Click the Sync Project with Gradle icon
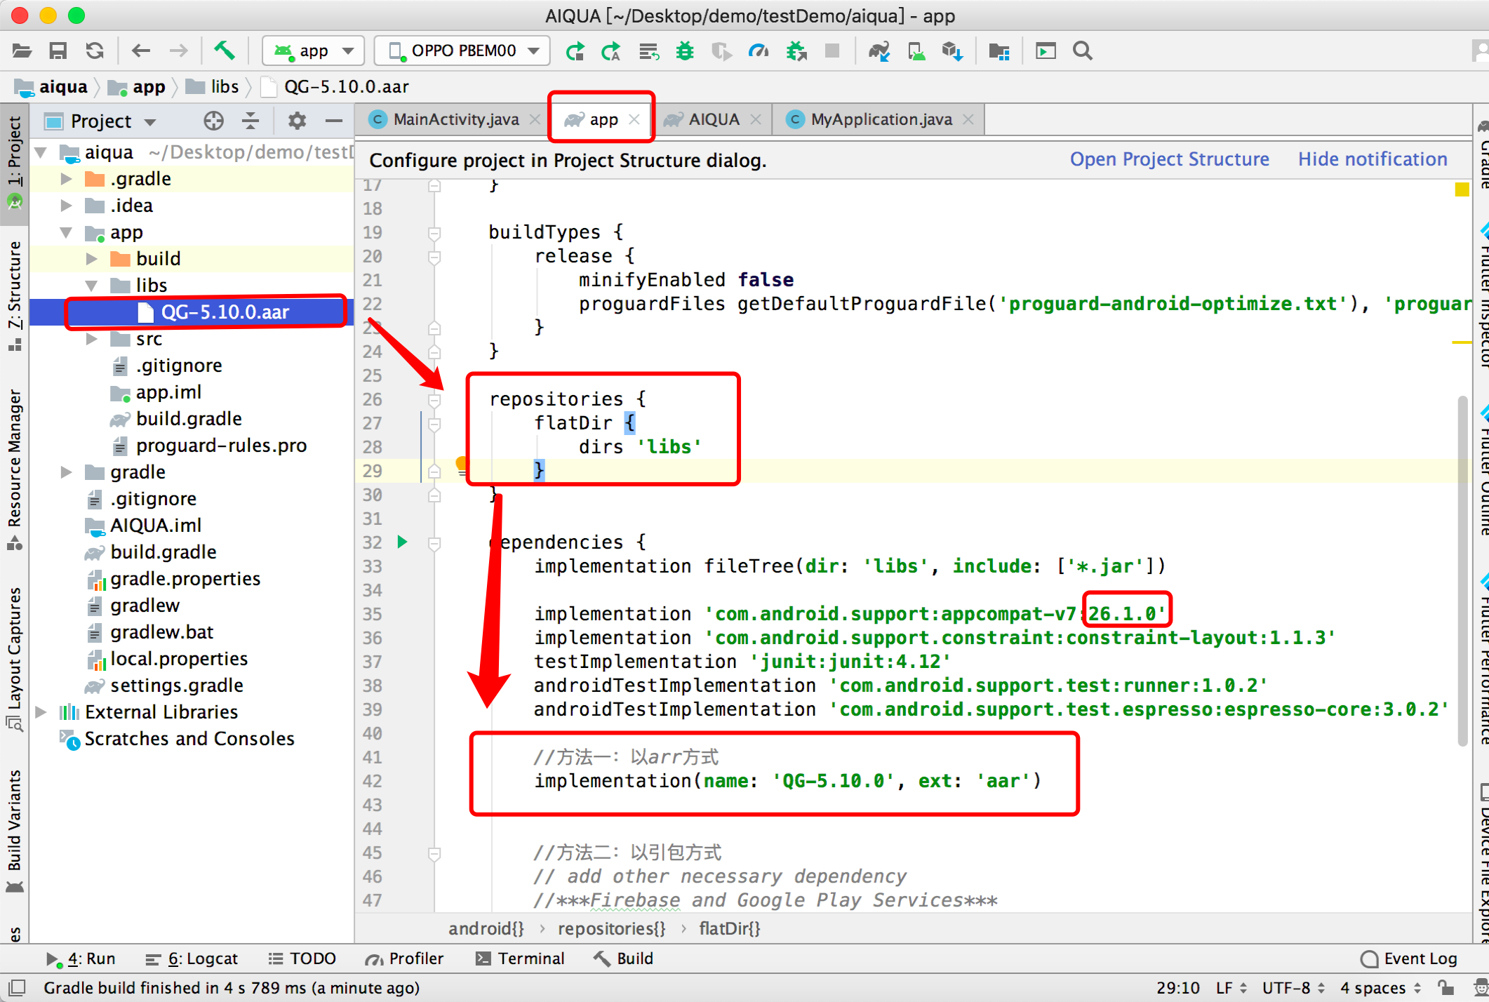 [879, 51]
